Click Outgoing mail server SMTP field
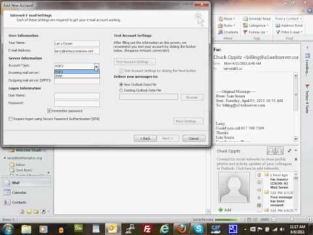This screenshot has width=313, height=235. (x=77, y=81)
